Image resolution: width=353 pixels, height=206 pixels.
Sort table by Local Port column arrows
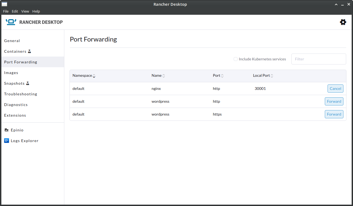coord(272,76)
